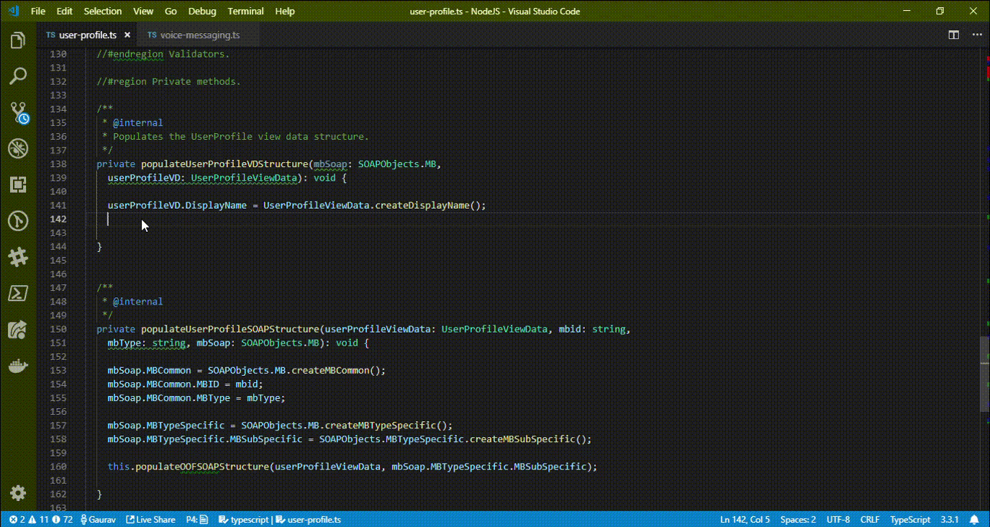This screenshot has height=527, width=990.
Task: Split the editor using the top-right icon
Action: pos(953,34)
